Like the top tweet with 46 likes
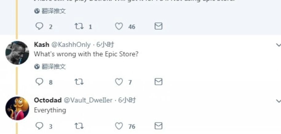The image size is (281, 134). pyautogui.click(x=119, y=27)
